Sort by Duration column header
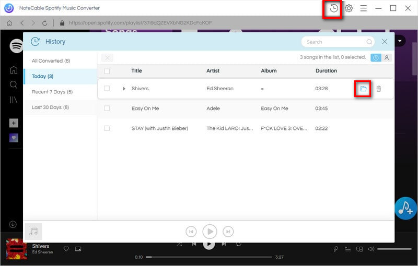 326,71
